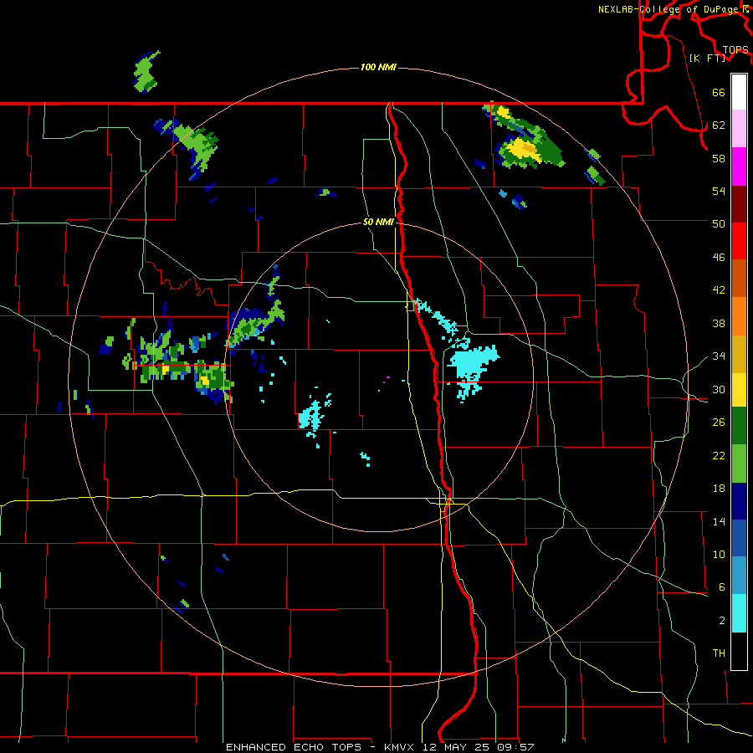Click the 6 legend value
Image resolution: width=753 pixels, height=753 pixels.
click(x=722, y=587)
